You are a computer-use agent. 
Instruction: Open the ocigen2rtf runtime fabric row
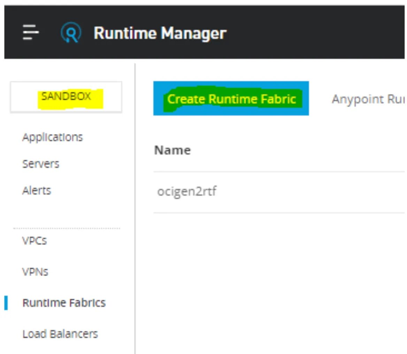click(x=279, y=192)
